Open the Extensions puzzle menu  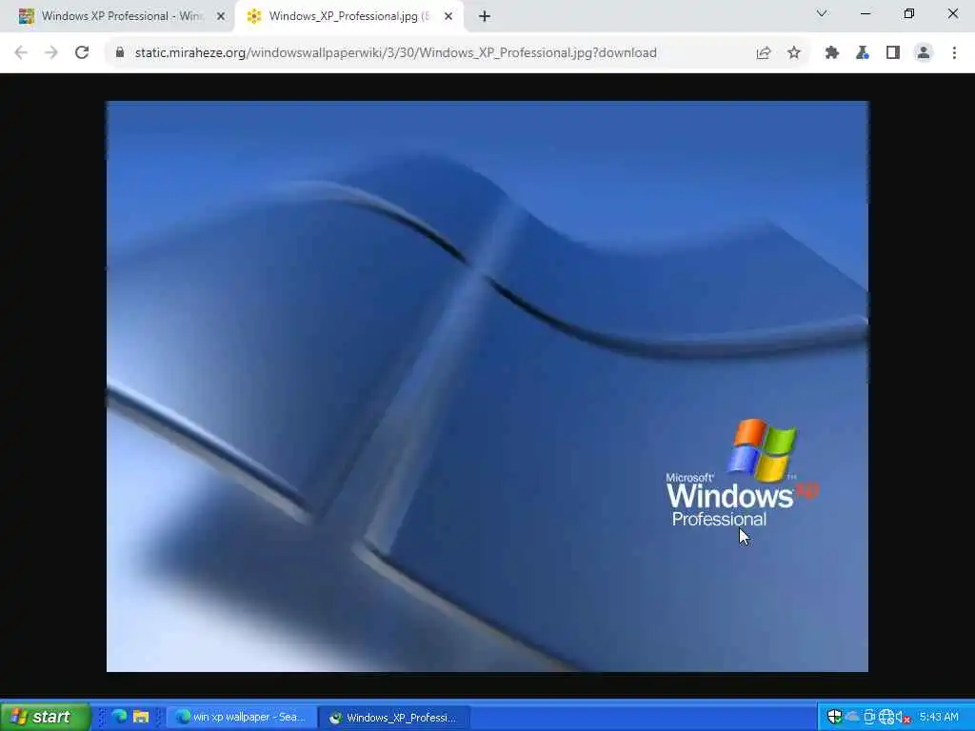coord(832,53)
